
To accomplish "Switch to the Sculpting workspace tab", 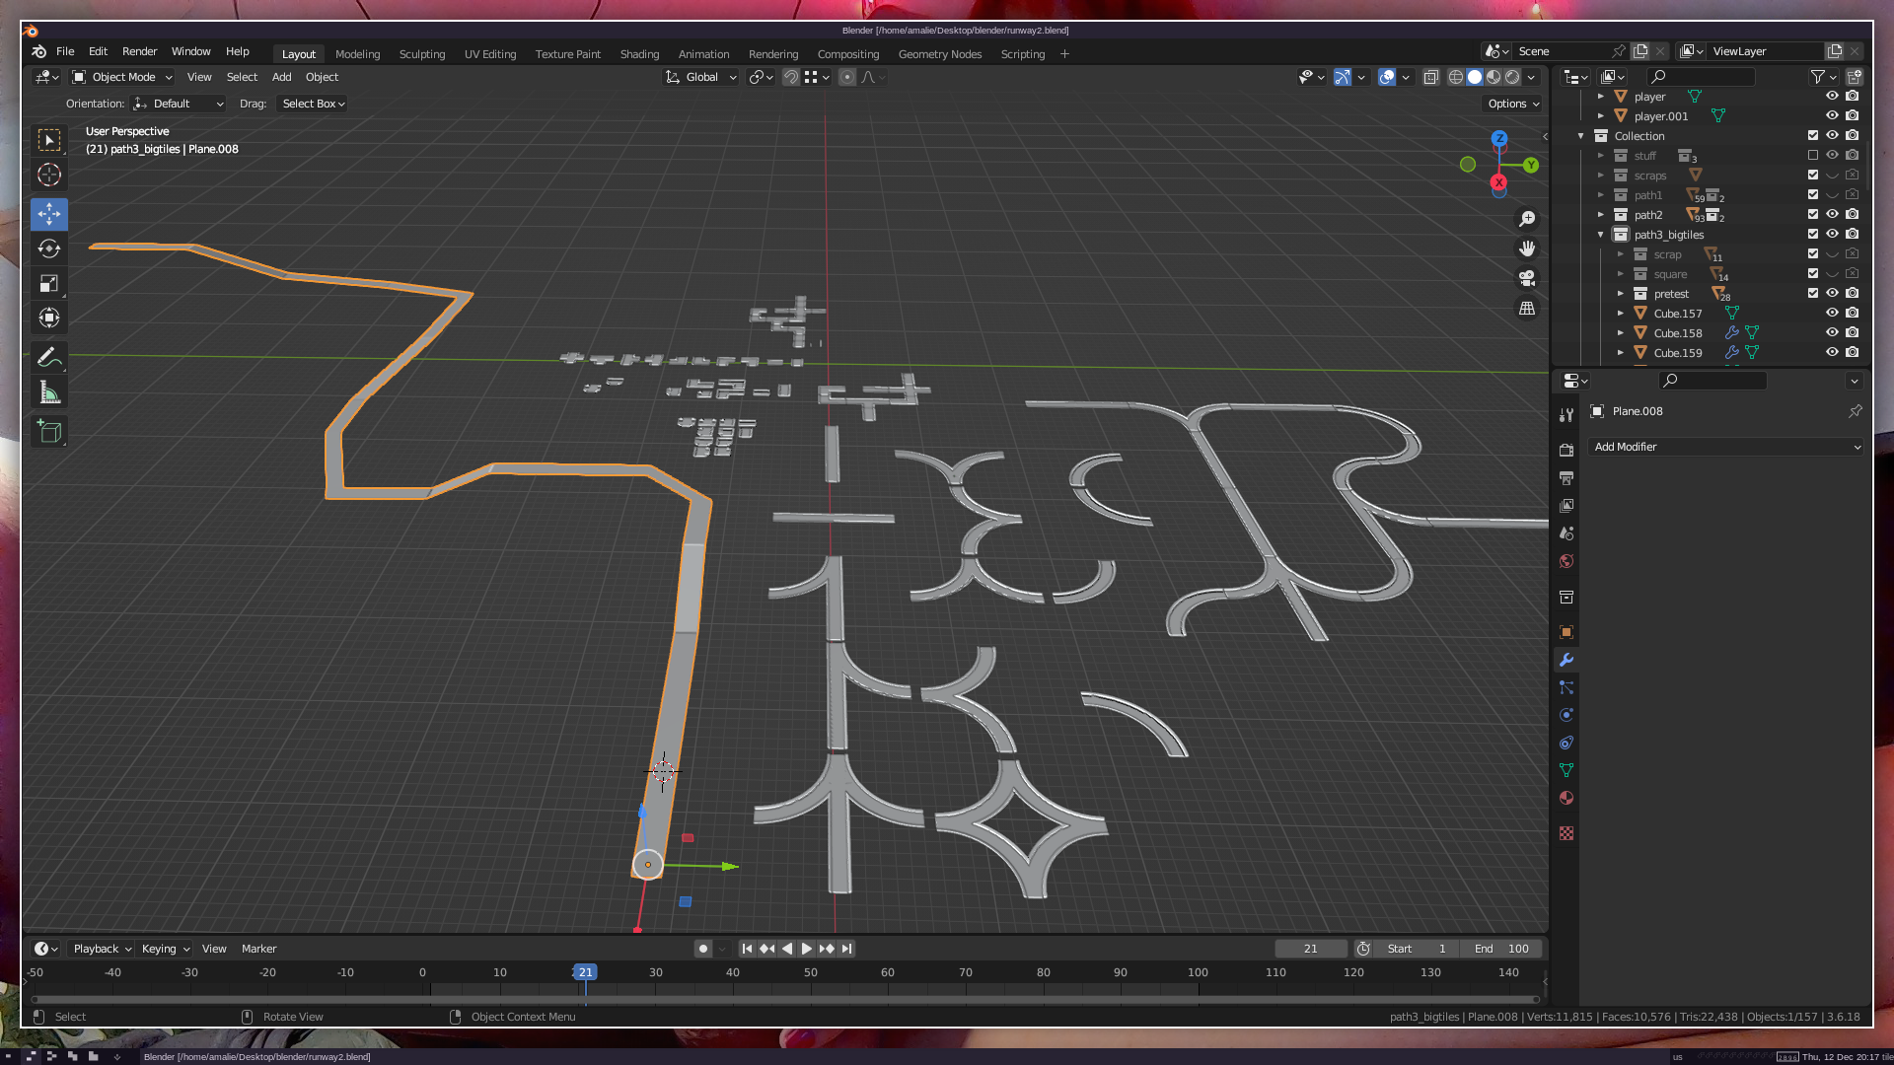I will tap(422, 54).
